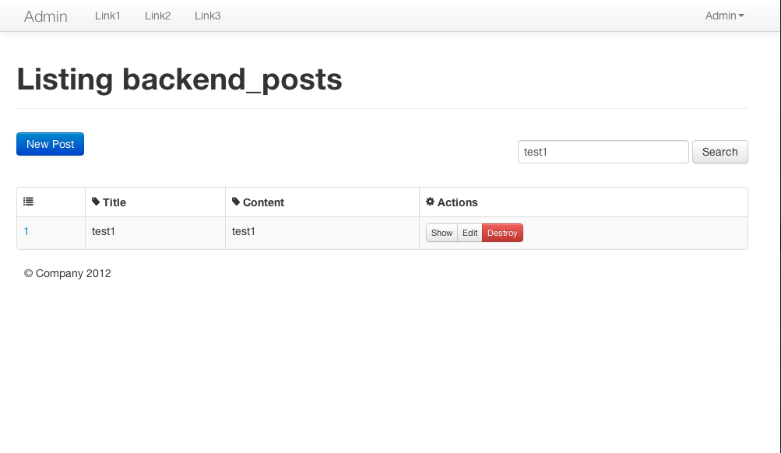Expand the Admin dropdown caret in navbar
This screenshot has width=781, height=453.
pos(741,16)
